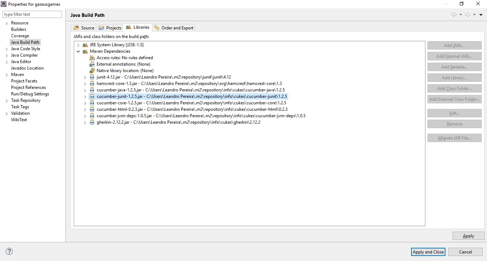This screenshot has height=261, width=487.
Task: Click the Add Class Folder... button
Action: 454,89
